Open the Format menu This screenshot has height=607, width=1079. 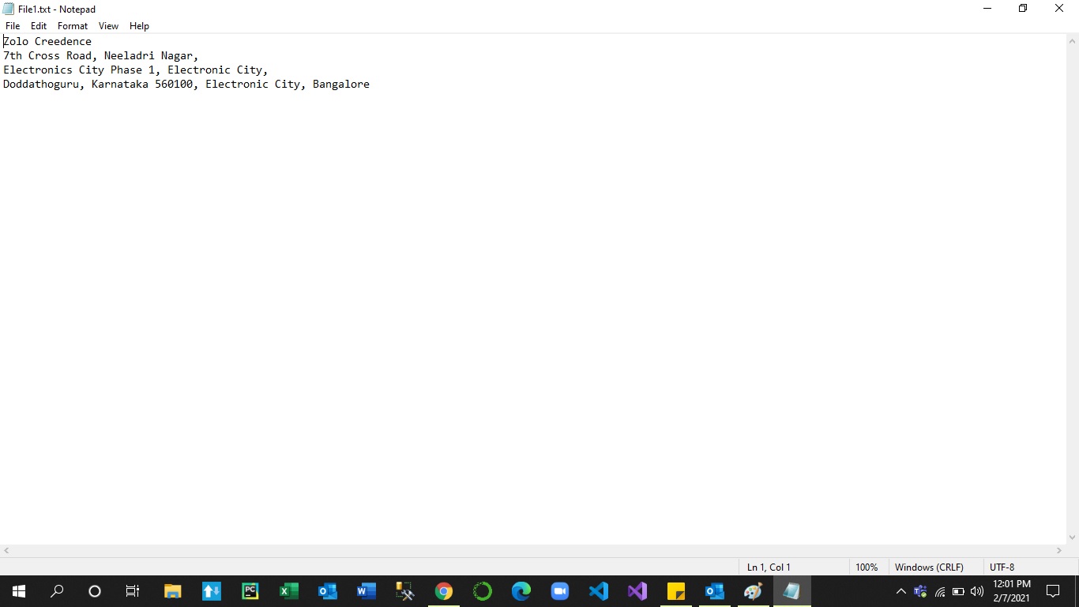pyautogui.click(x=73, y=26)
